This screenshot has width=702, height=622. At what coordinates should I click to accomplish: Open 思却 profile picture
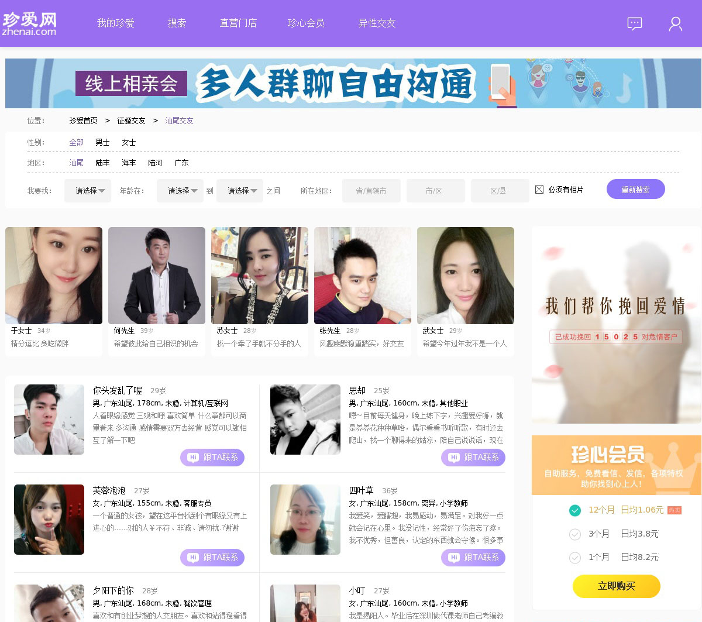coord(305,420)
